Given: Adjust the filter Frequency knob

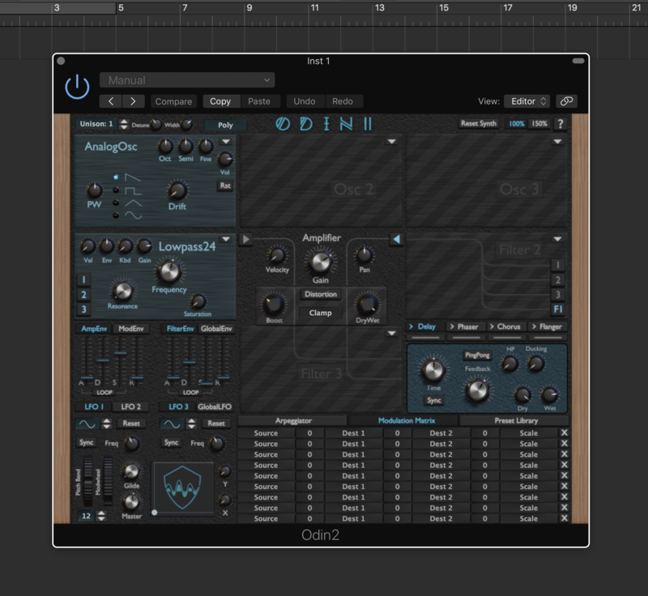Looking at the screenshot, I should click(x=168, y=271).
